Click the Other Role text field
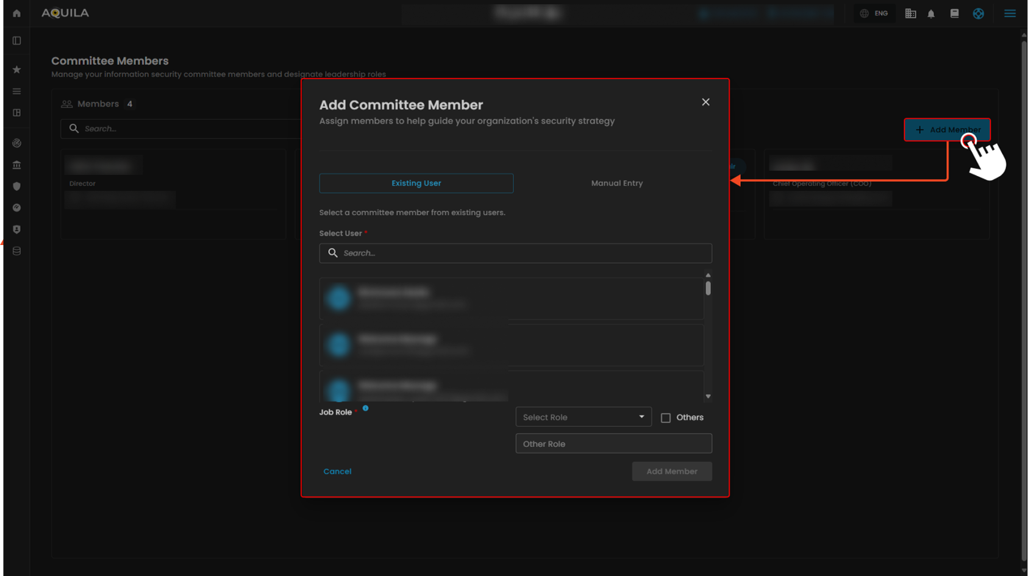 click(x=613, y=444)
